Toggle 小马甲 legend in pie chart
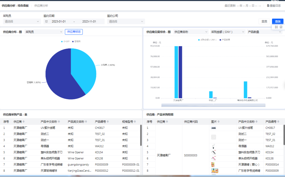This screenshot has height=177, width=285. (x=65, y=41)
